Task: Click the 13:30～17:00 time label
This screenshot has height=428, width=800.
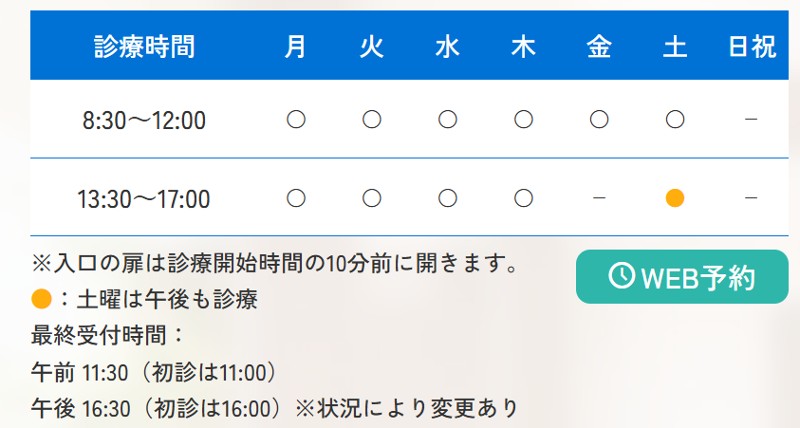Action: click(143, 199)
